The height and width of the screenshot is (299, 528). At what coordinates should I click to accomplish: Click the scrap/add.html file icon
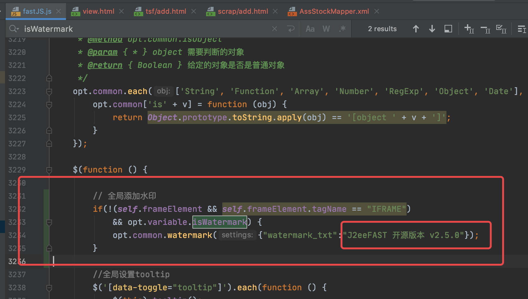210,12
